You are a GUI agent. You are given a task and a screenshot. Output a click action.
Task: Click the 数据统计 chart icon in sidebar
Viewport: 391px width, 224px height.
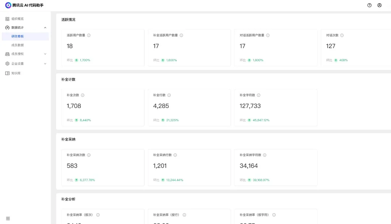coord(7,28)
